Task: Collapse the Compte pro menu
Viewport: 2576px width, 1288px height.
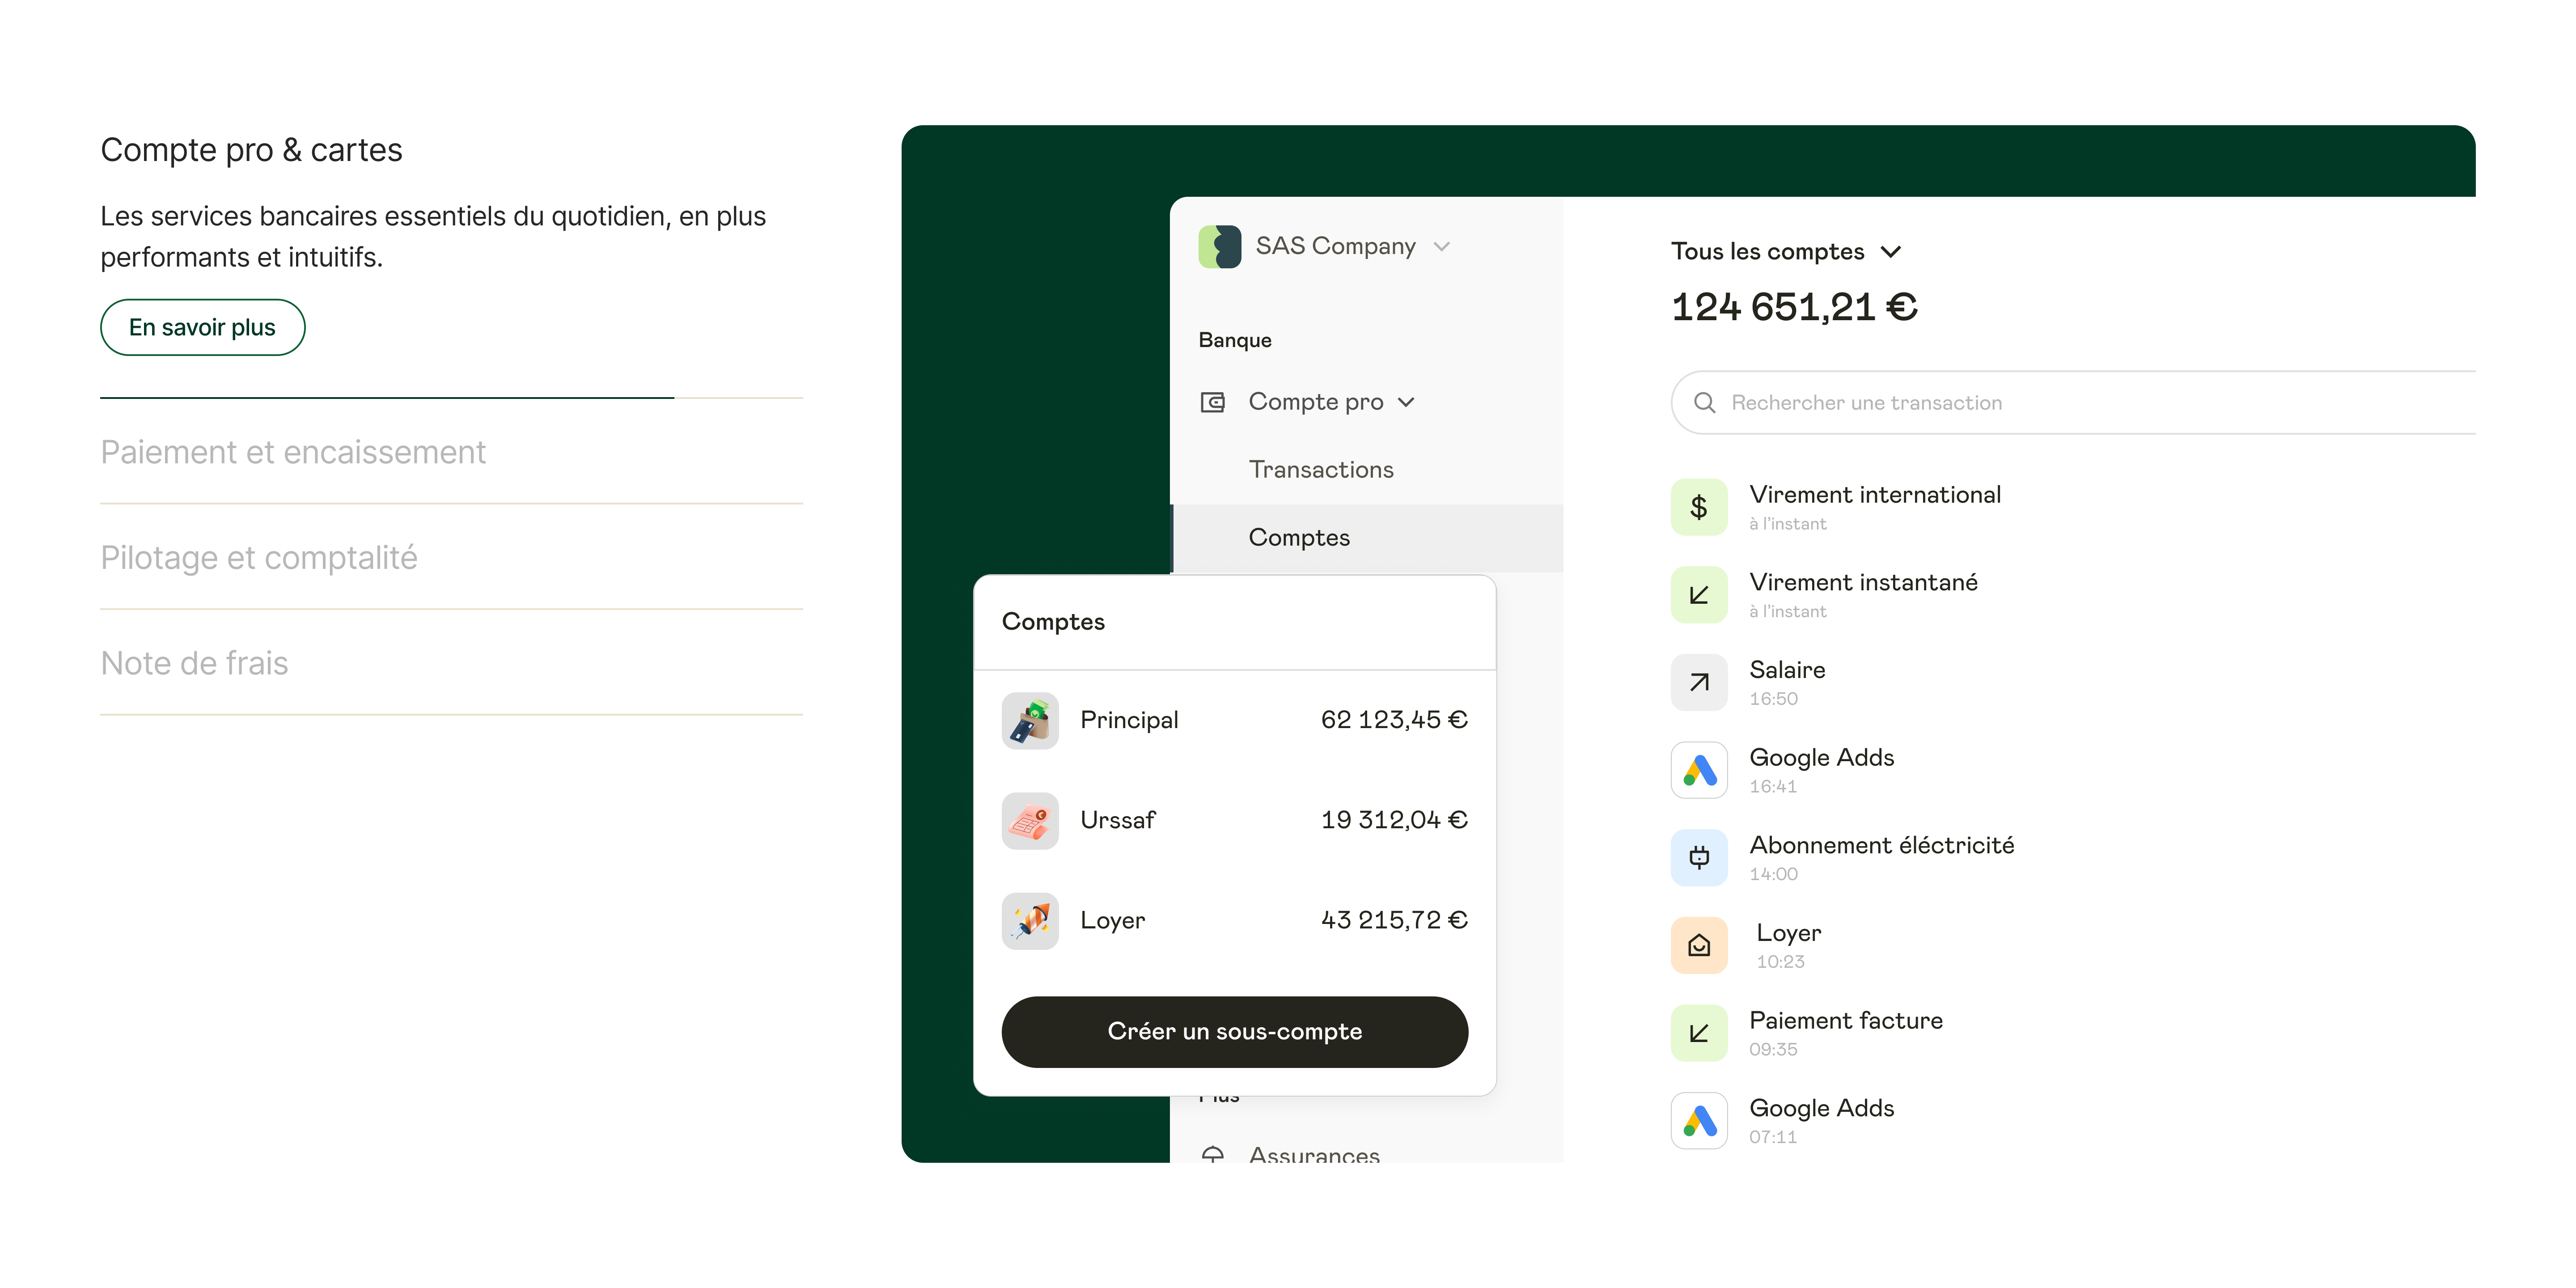Action: coord(1407,402)
